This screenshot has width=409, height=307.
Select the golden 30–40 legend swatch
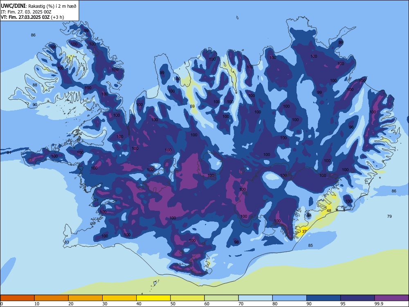point(119,298)
